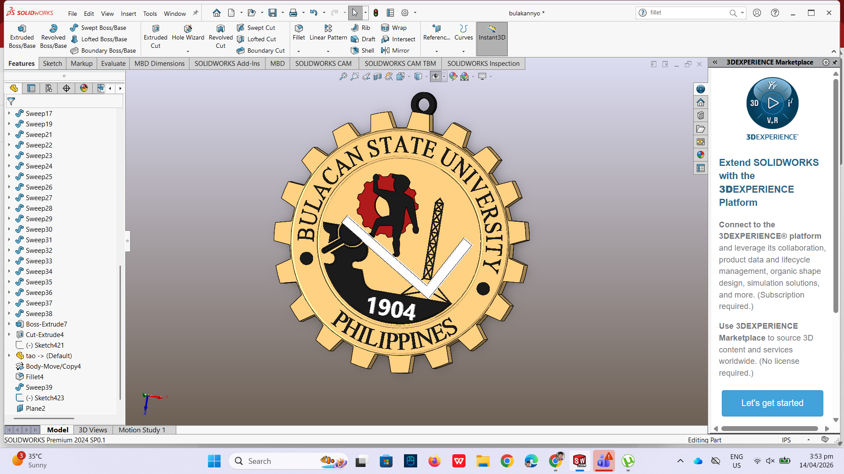Activate the Lofted Boss/Base tool
This screenshot has height=474, width=844.
(98, 39)
